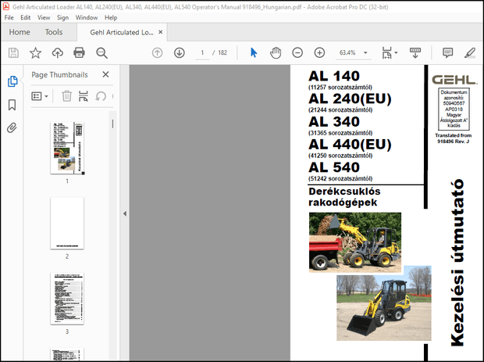484x362 pixels.
Task: Select page 3 thumbnail
Action: click(67, 299)
